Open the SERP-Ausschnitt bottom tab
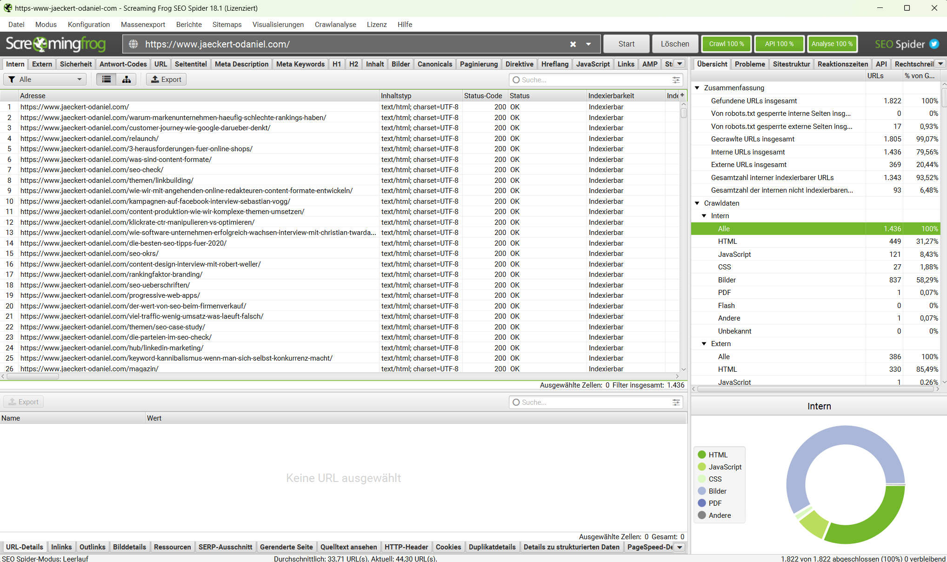Image resolution: width=947 pixels, height=562 pixels. click(x=225, y=547)
